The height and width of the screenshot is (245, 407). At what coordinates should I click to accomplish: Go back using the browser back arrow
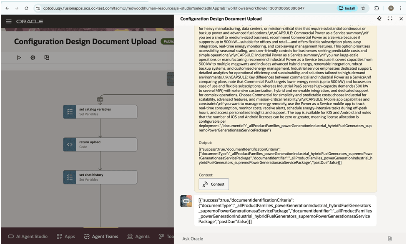7,8
